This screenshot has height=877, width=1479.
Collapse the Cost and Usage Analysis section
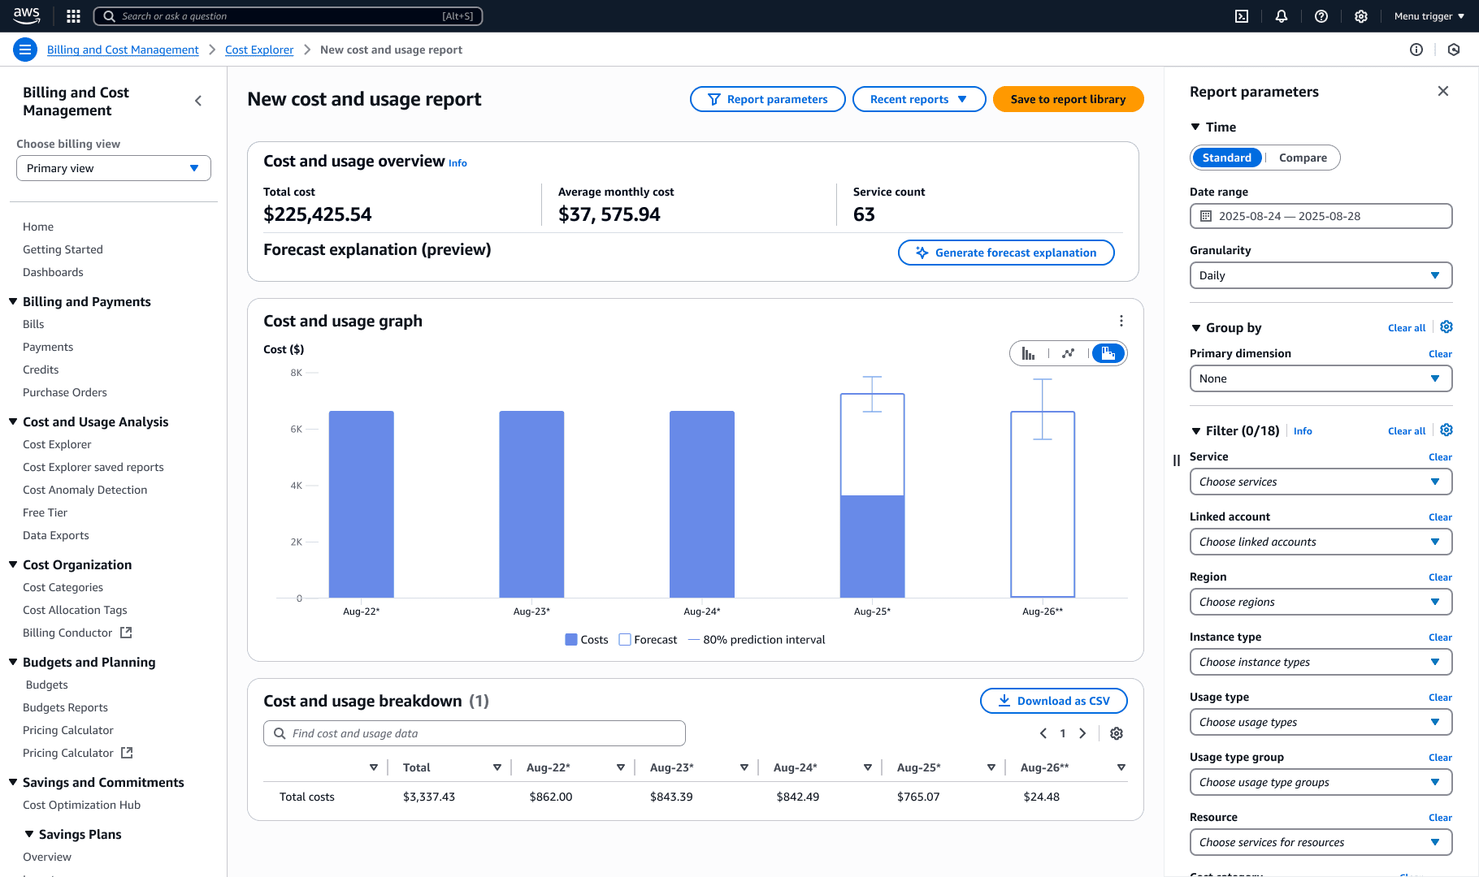[x=13, y=421]
